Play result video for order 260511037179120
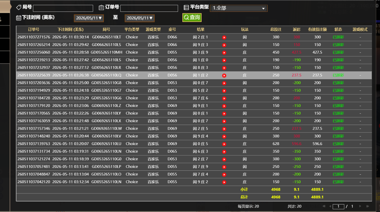The image size is (380, 212). 224,106
